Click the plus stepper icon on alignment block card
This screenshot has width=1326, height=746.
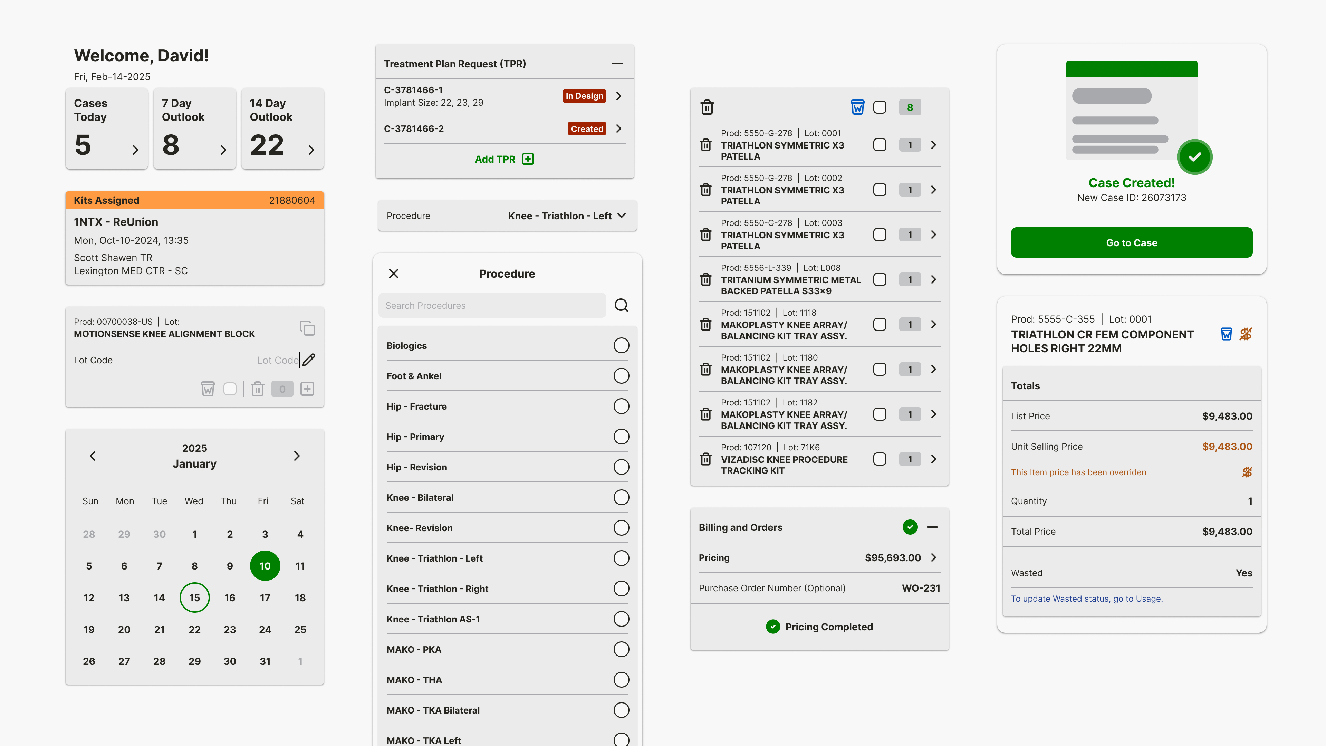[x=307, y=389]
